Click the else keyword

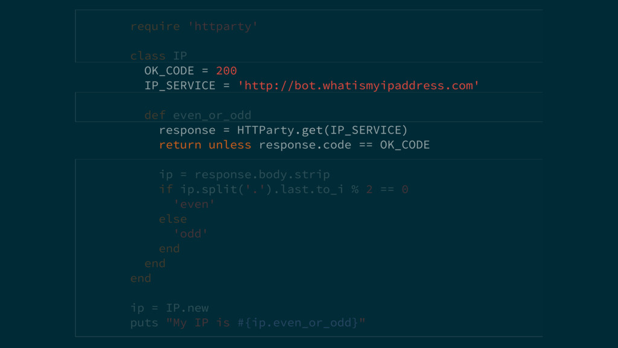click(x=173, y=219)
